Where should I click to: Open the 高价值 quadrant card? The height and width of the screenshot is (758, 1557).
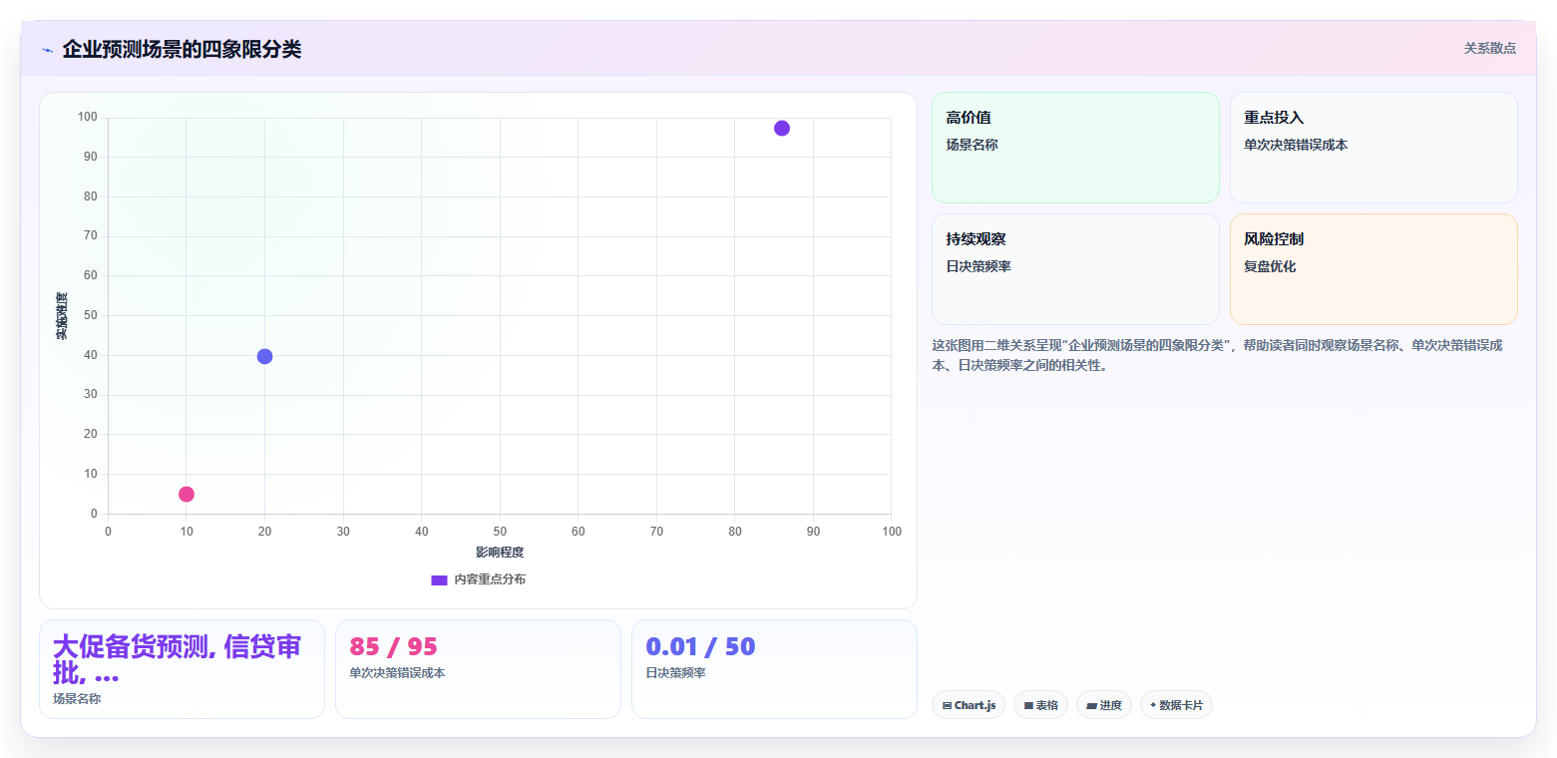(x=1075, y=148)
